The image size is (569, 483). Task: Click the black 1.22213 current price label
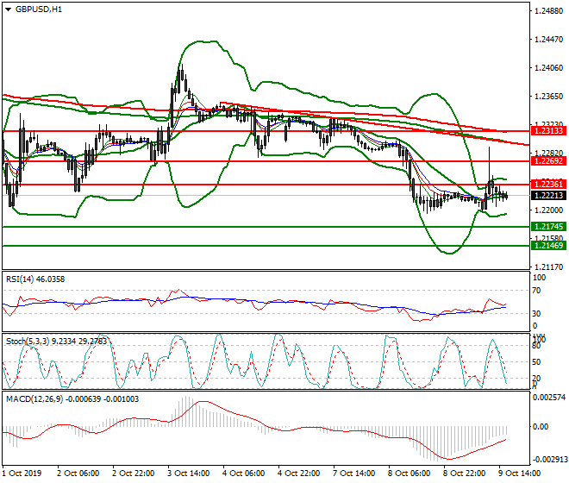pyautogui.click(x=547, y=196)
